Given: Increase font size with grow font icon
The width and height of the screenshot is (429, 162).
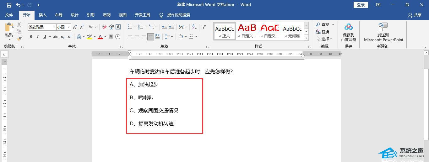Looking at the screenshot, I should 75,27.
